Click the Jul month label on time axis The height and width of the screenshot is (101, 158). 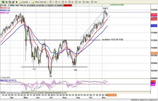point(51,98)
